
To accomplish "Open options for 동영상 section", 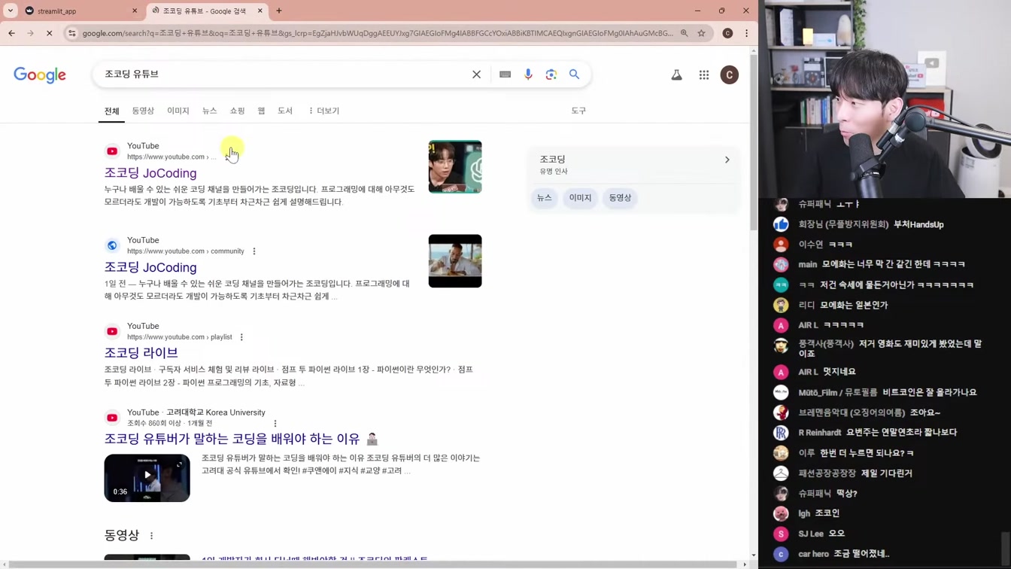I will click(x=151, y=536).
